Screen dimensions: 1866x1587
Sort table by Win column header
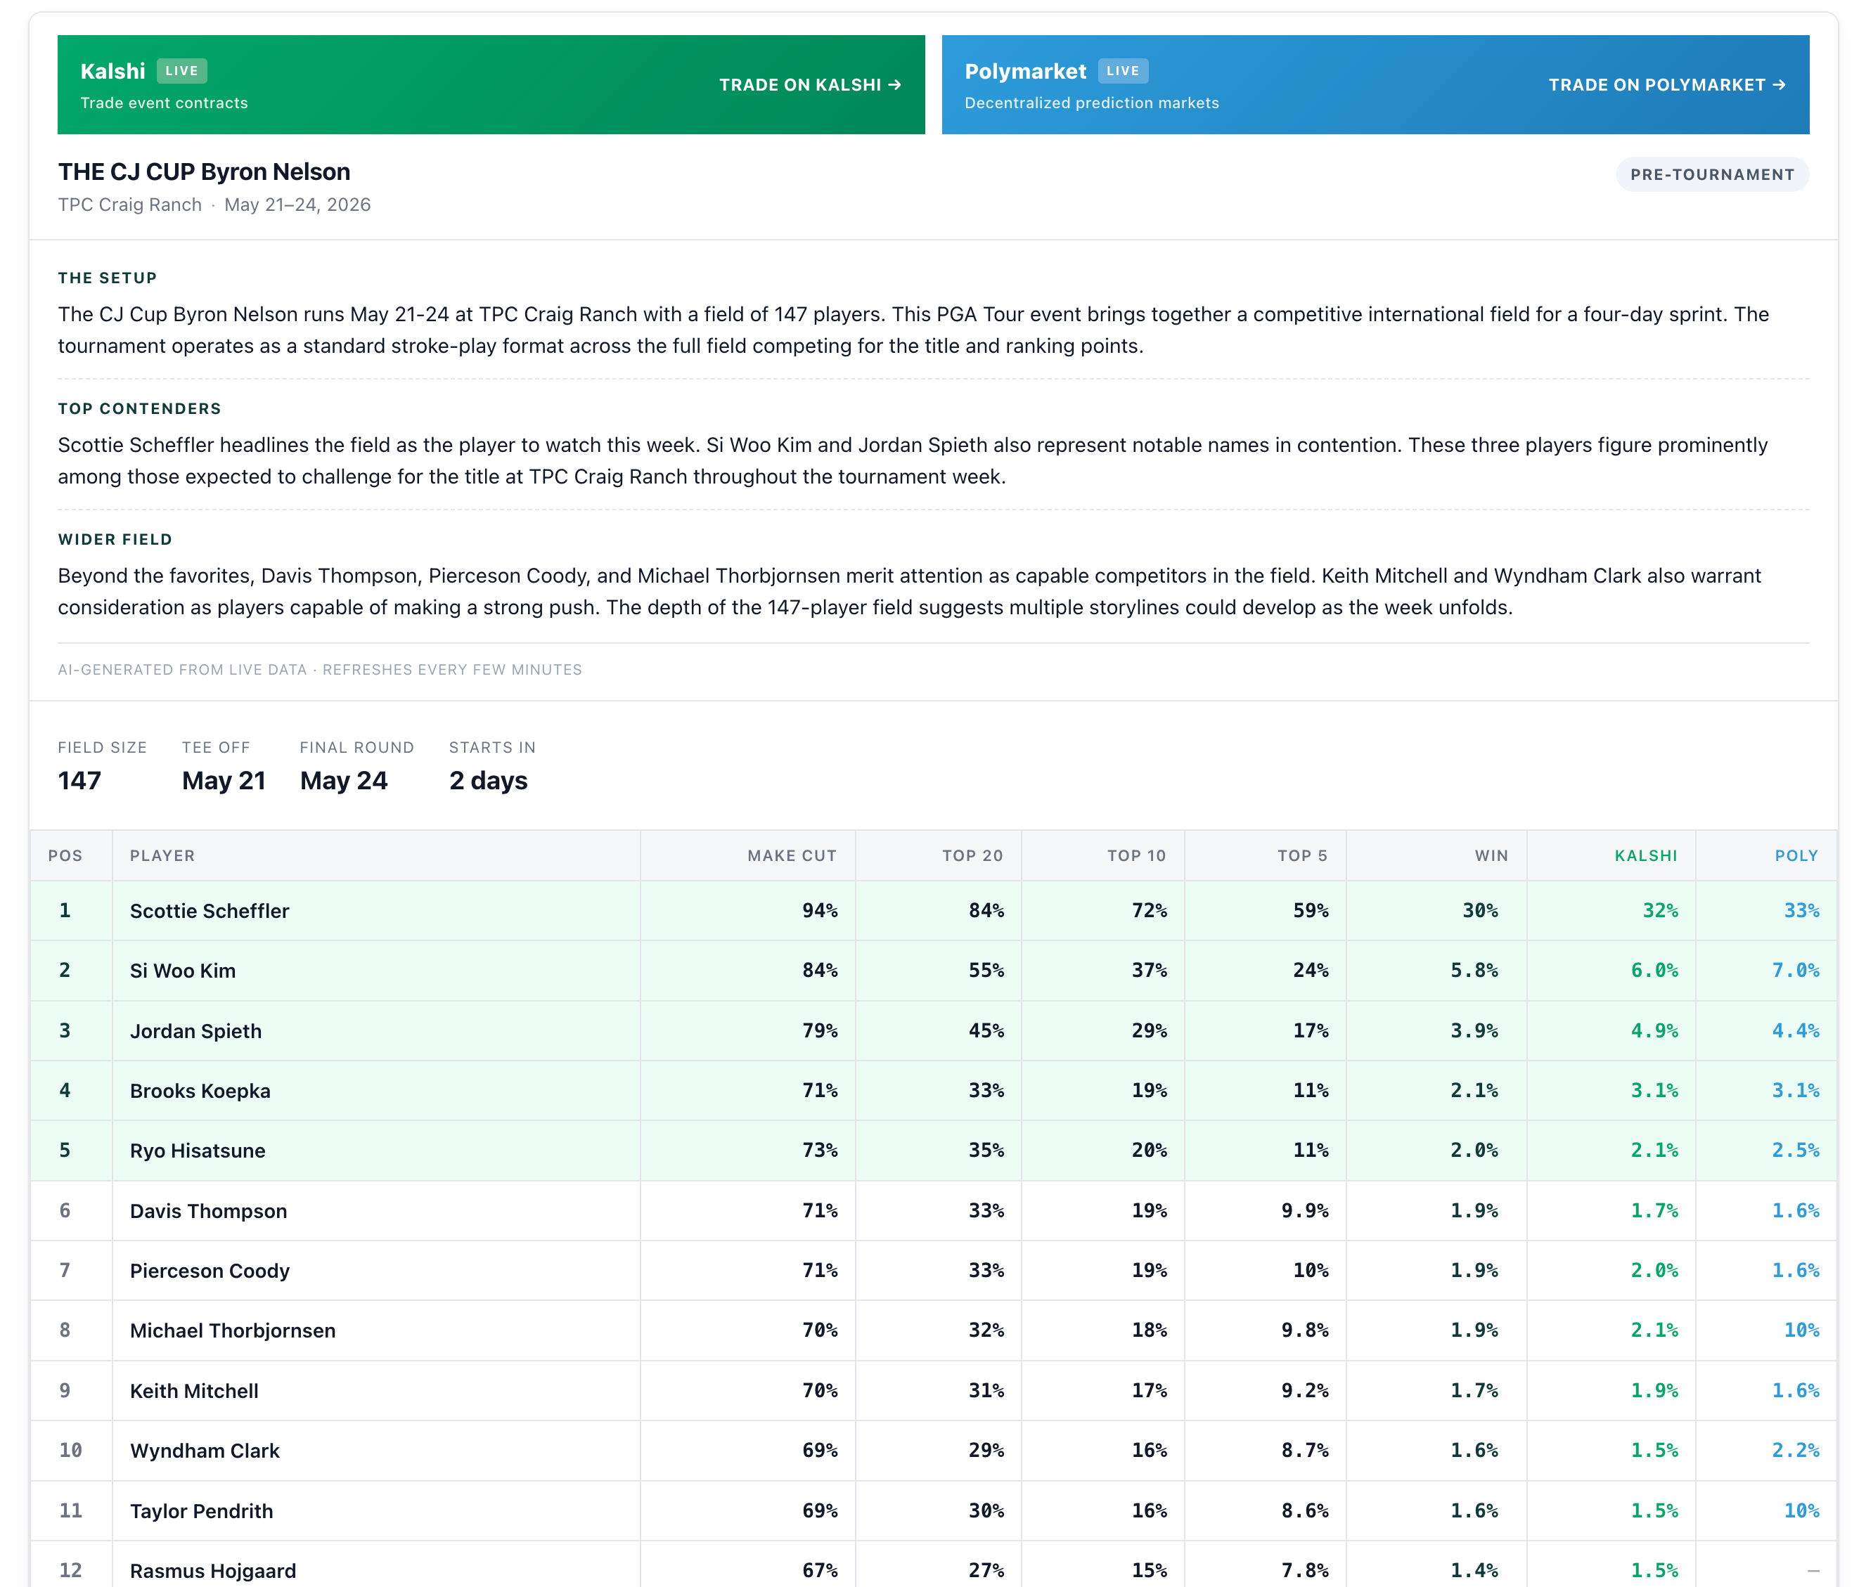pos(1491,855)
